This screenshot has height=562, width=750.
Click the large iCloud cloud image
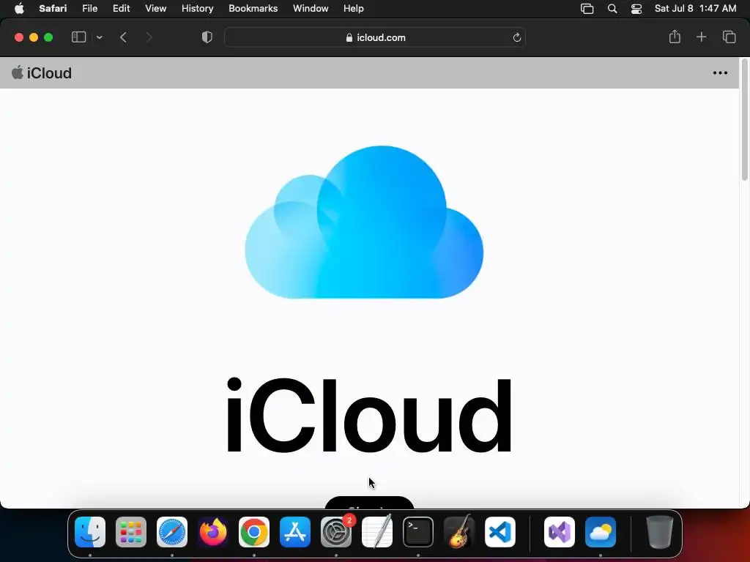364,222
